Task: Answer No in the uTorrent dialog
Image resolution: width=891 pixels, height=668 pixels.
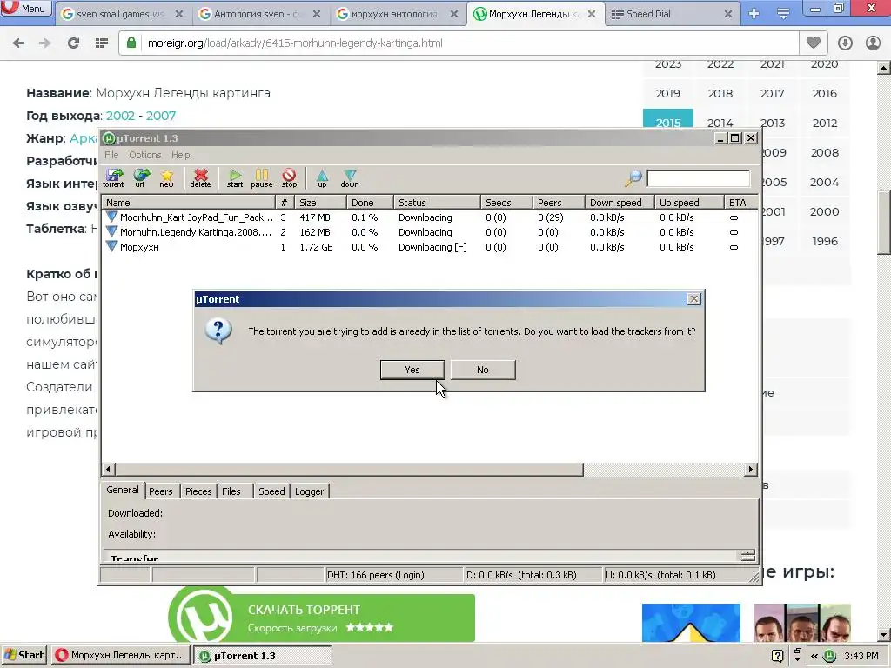Action: tap(483, 370)
